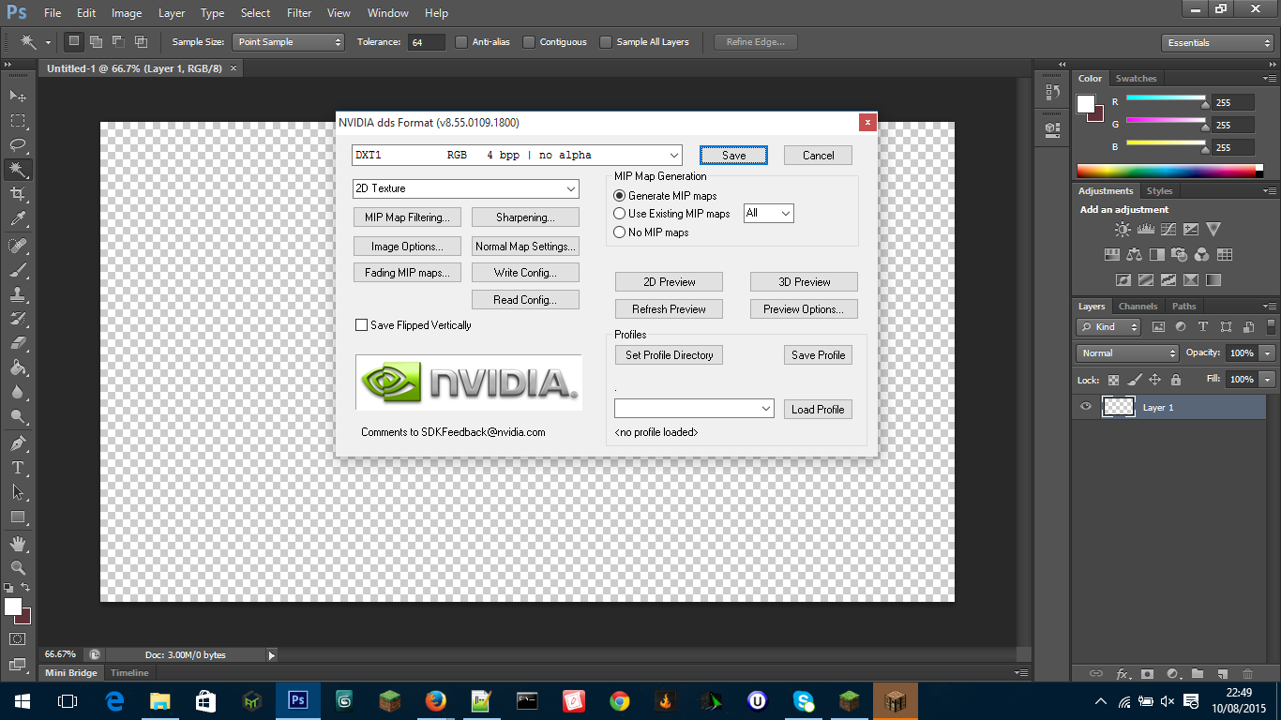Open the 2D Texture dropdown
The width and height of the screenshot is (1281, 720).
click(x=466, y=188)
